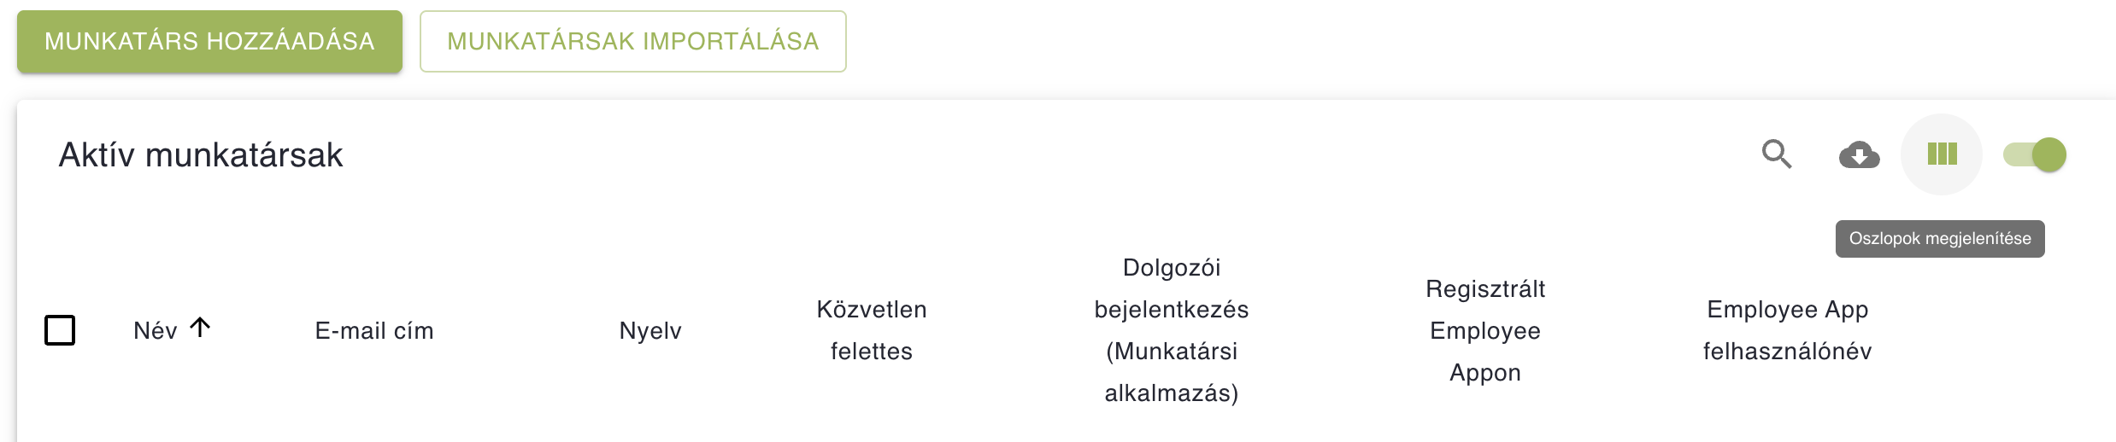Click the word felettes in header
2116x442 pixels.
(871, 352)
